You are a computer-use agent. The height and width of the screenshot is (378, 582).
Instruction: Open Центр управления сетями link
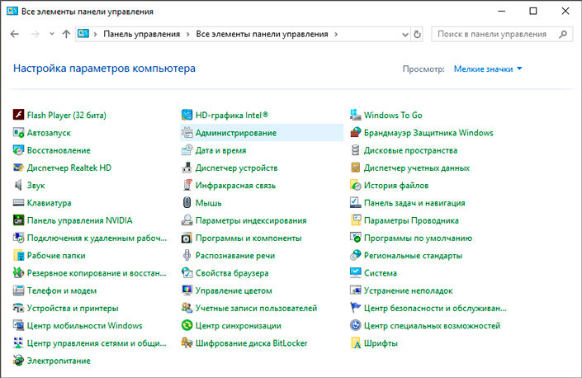(97, 343)
